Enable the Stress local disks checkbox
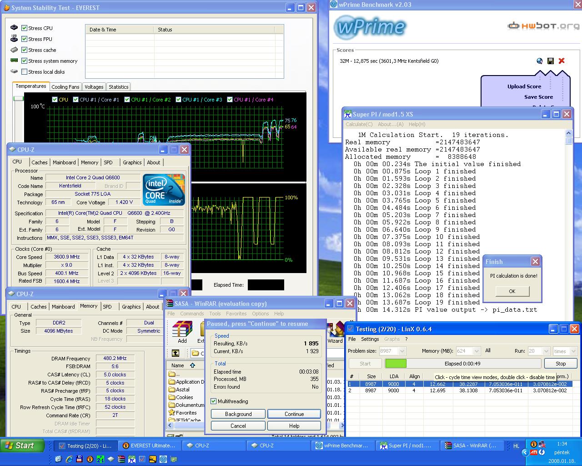 [25, 72]
